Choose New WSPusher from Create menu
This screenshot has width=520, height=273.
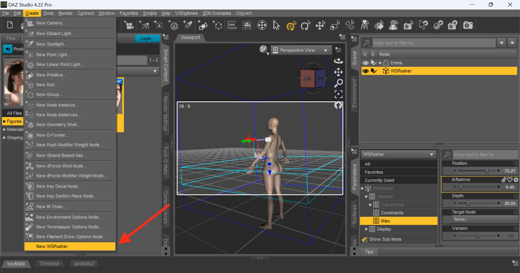70,246
